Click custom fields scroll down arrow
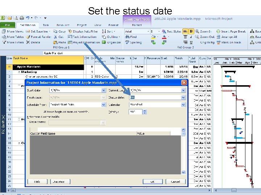Viewport: 261px width, 195px height. click(x=183, y=172)
